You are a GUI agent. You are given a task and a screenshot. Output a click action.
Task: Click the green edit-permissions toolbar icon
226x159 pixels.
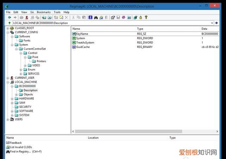point(135,17)
